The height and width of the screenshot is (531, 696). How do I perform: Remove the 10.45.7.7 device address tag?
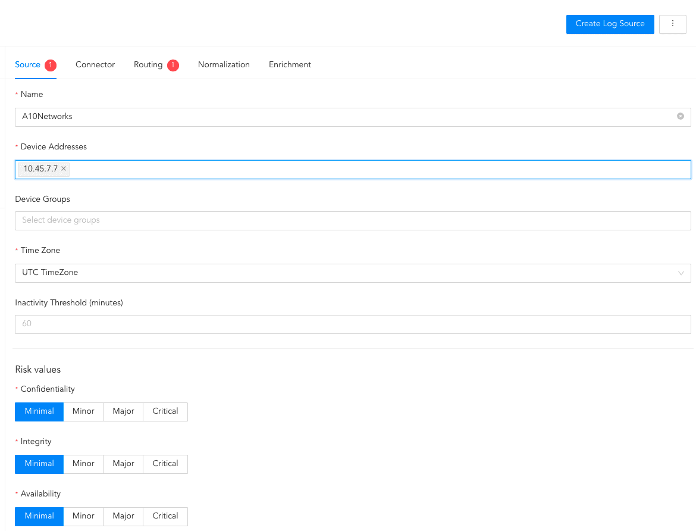point(64,169)
